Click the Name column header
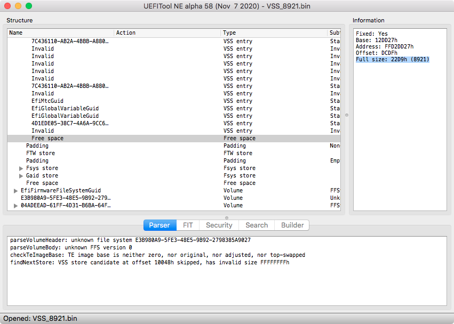The width and height of the screenshot is (454, 324). pos(60,33)
